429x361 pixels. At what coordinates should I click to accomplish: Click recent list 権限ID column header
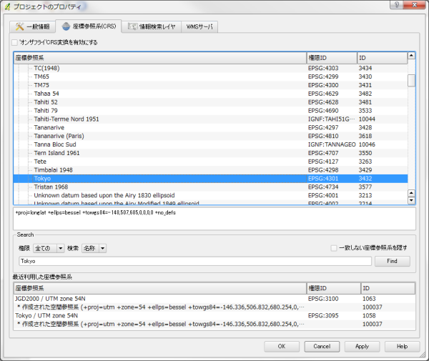point(333,288)
